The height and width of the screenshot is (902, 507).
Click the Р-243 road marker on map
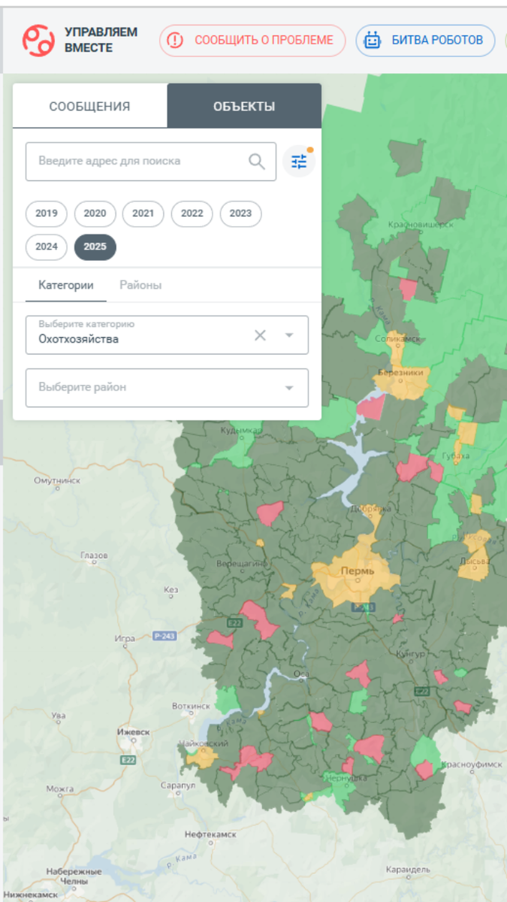164,636
